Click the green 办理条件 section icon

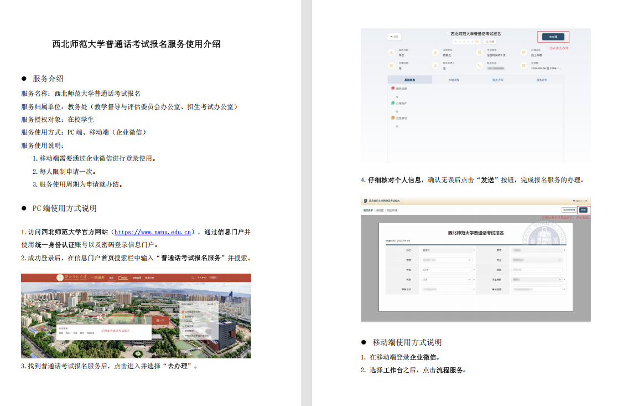393,103
